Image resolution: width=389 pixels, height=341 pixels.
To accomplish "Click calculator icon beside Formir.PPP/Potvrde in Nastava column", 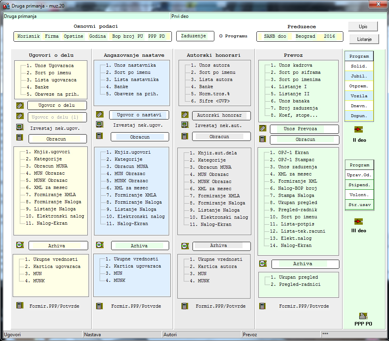I will (x=100, y=306).
